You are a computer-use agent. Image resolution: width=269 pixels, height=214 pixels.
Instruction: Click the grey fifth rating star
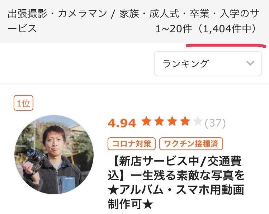[x=198, y=121]
